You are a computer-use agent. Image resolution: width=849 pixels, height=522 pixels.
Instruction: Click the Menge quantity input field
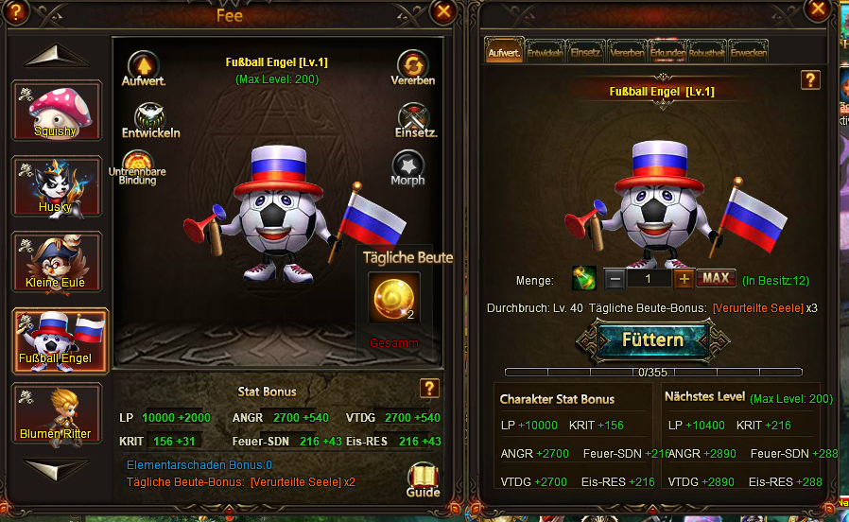[x=649, y=279]
